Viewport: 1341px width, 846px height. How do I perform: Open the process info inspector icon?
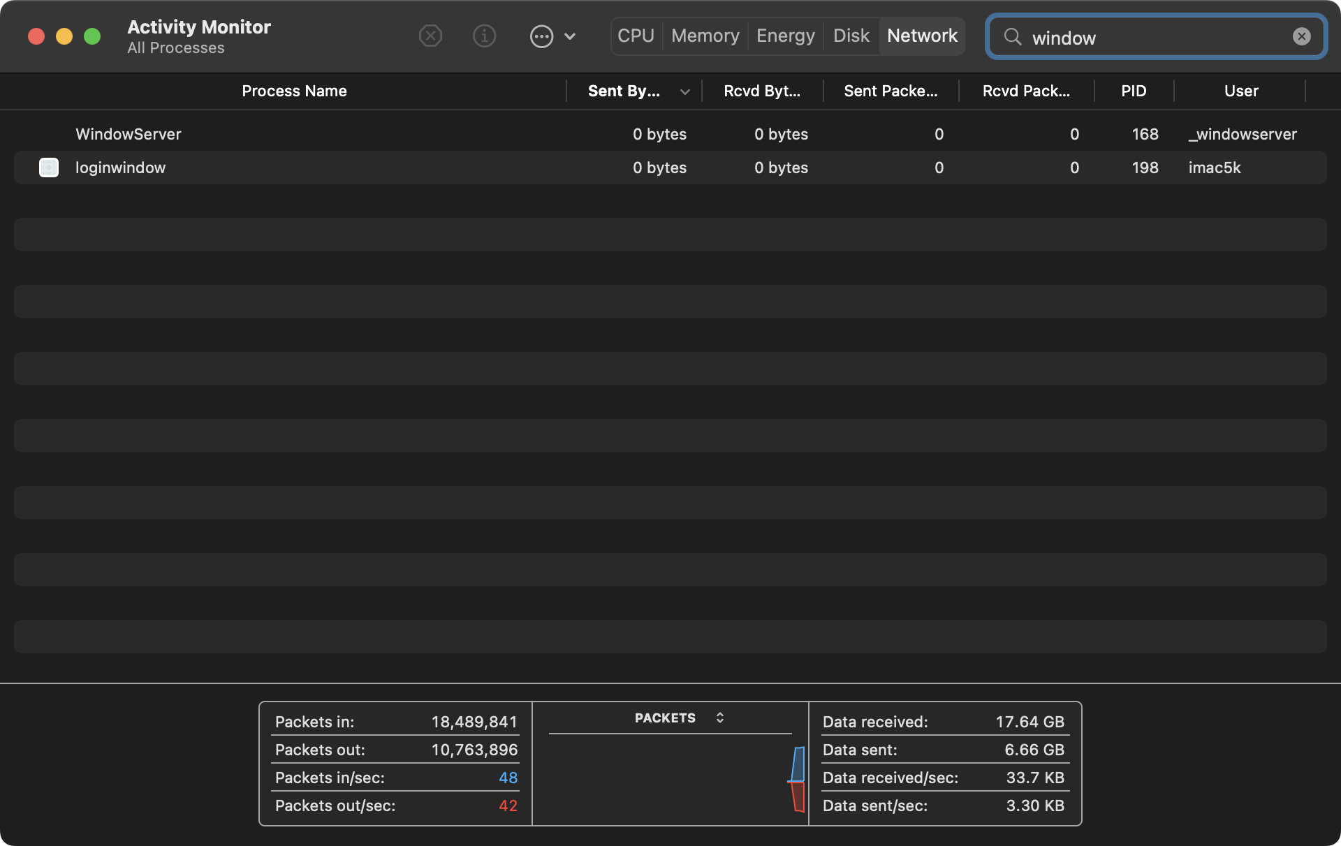click(484, 36)
